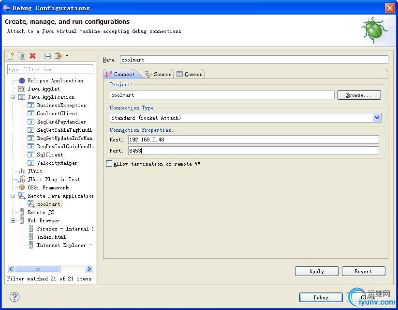Select JUnit Plug-in Test configuration type
Image resolution: width=398 pixels, height=310 pixels.
(x=54, y=179)
